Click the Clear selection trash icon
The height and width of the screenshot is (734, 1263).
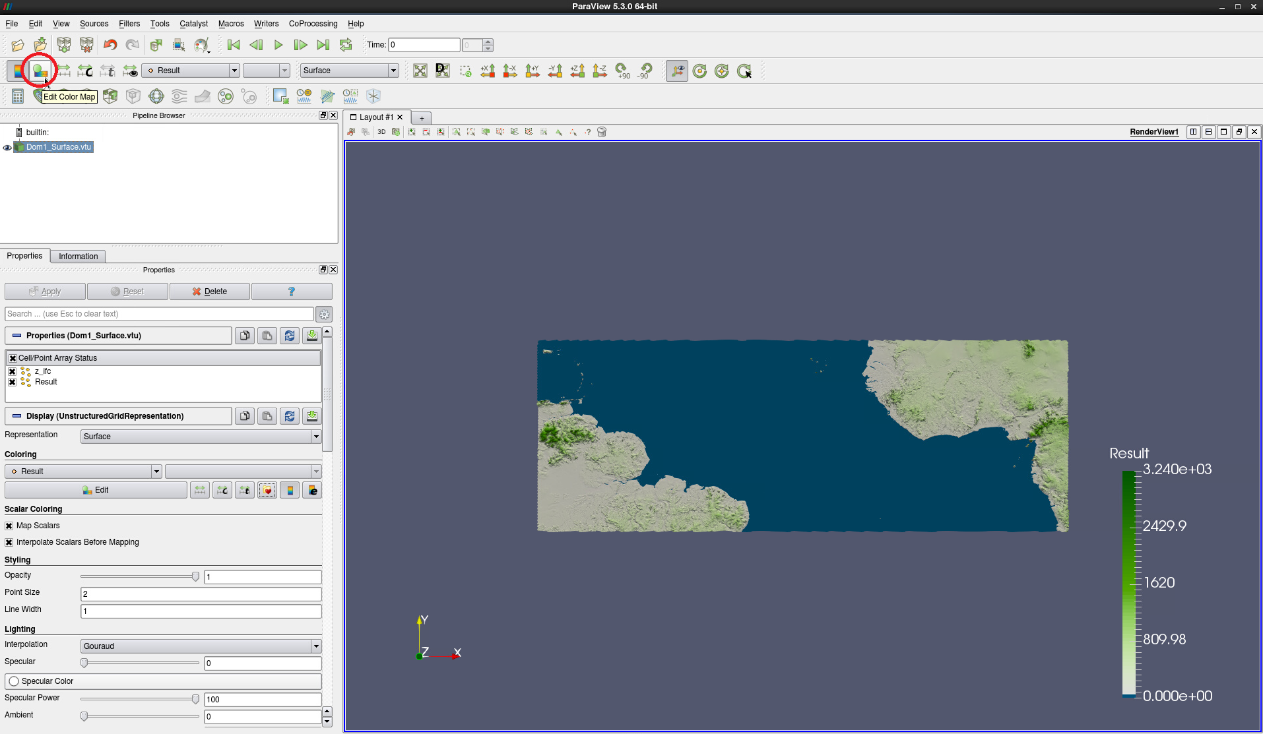tap(602, 132)
